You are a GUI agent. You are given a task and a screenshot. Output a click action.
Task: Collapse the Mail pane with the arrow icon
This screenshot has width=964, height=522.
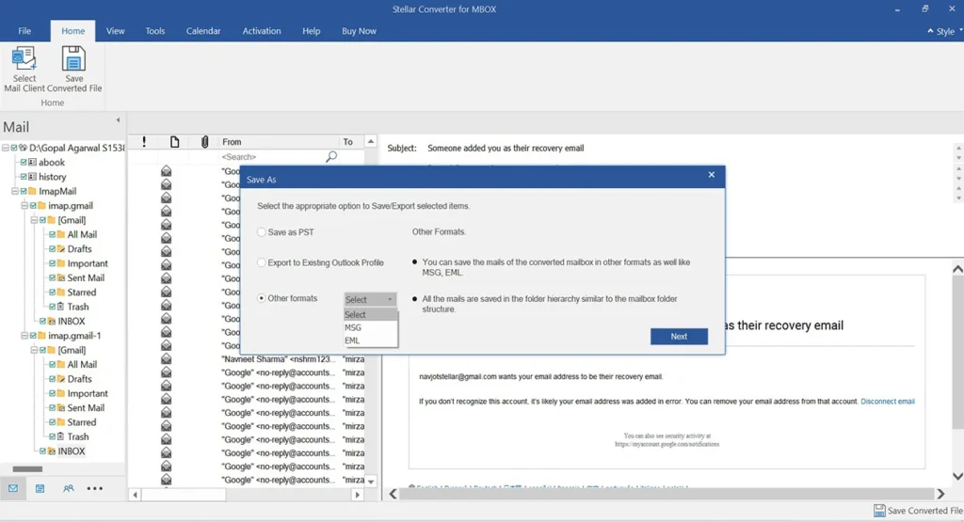[118, 119]
